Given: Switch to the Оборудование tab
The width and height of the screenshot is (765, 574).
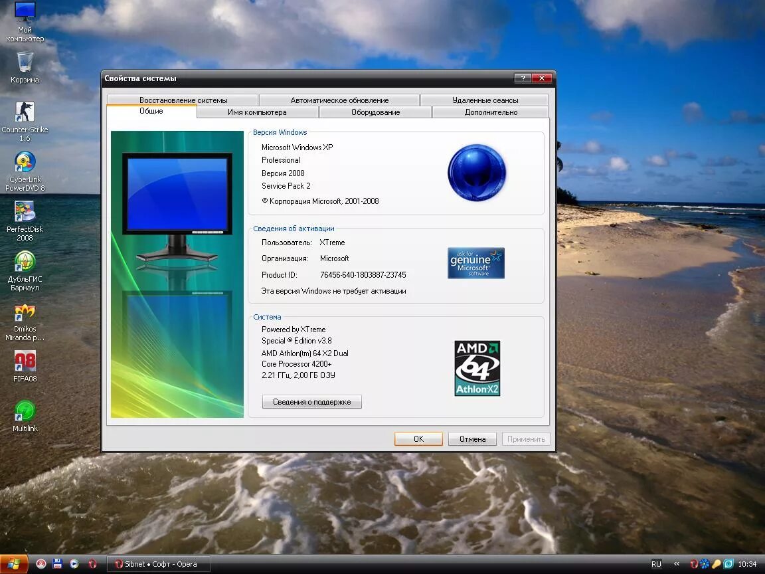Looking at the screenshot, I should point(376,112).
